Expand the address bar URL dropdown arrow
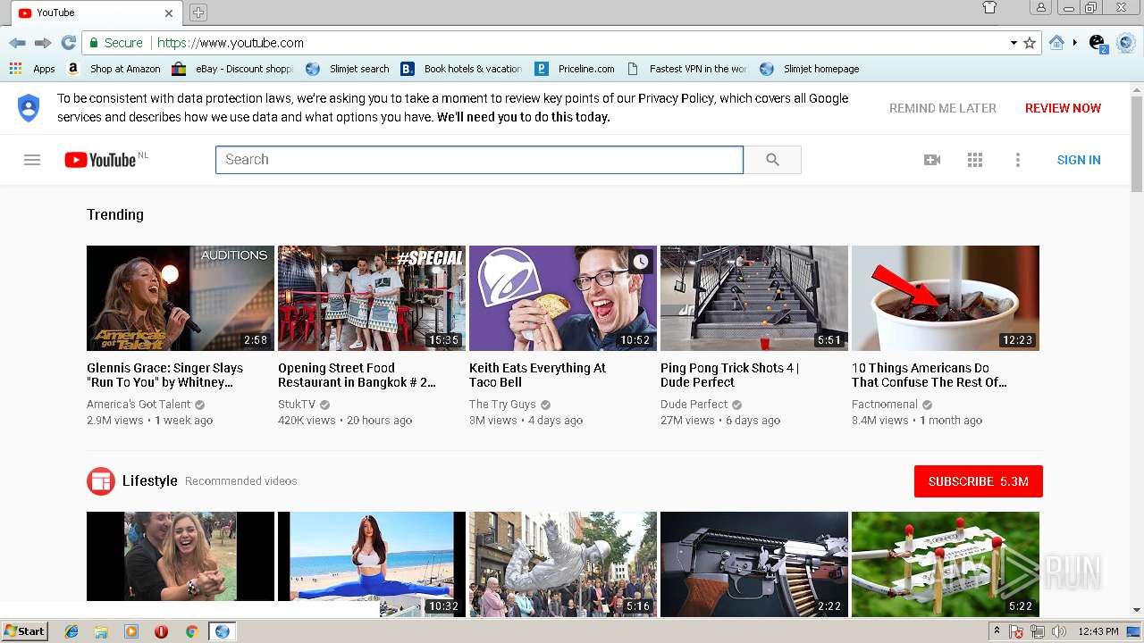Image resolution: width=1144 pixels, height=643 pixels. [1014, 43]
